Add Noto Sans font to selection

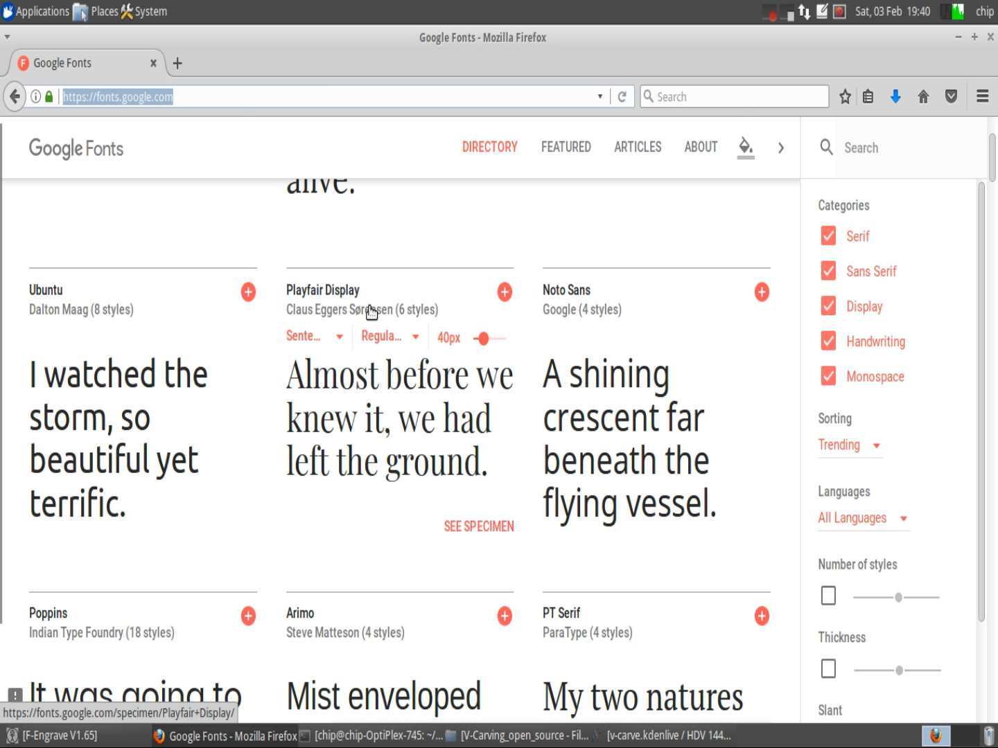point(762,292)
